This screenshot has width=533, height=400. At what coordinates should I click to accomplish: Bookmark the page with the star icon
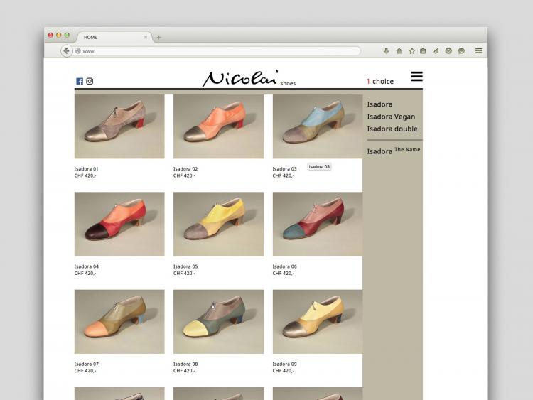coord(412,51)
